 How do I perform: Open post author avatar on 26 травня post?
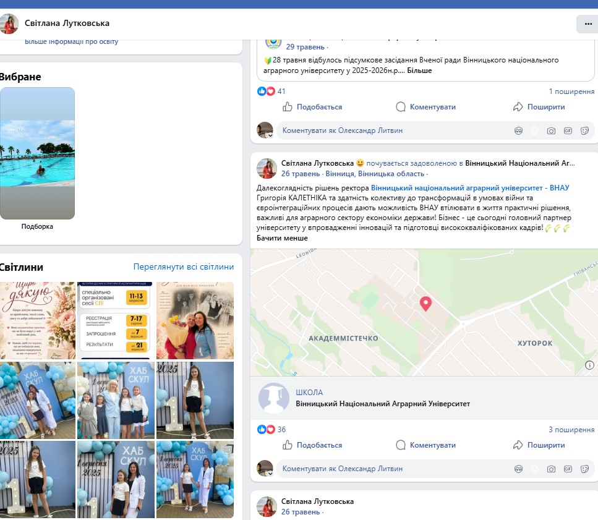[267, 169]
